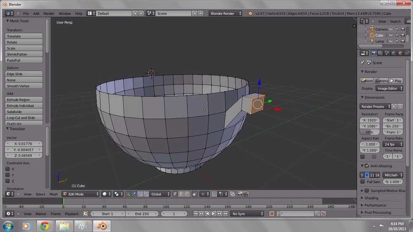
Task: Open the Blender Render engine dropdown
Action: pos(225,13)
